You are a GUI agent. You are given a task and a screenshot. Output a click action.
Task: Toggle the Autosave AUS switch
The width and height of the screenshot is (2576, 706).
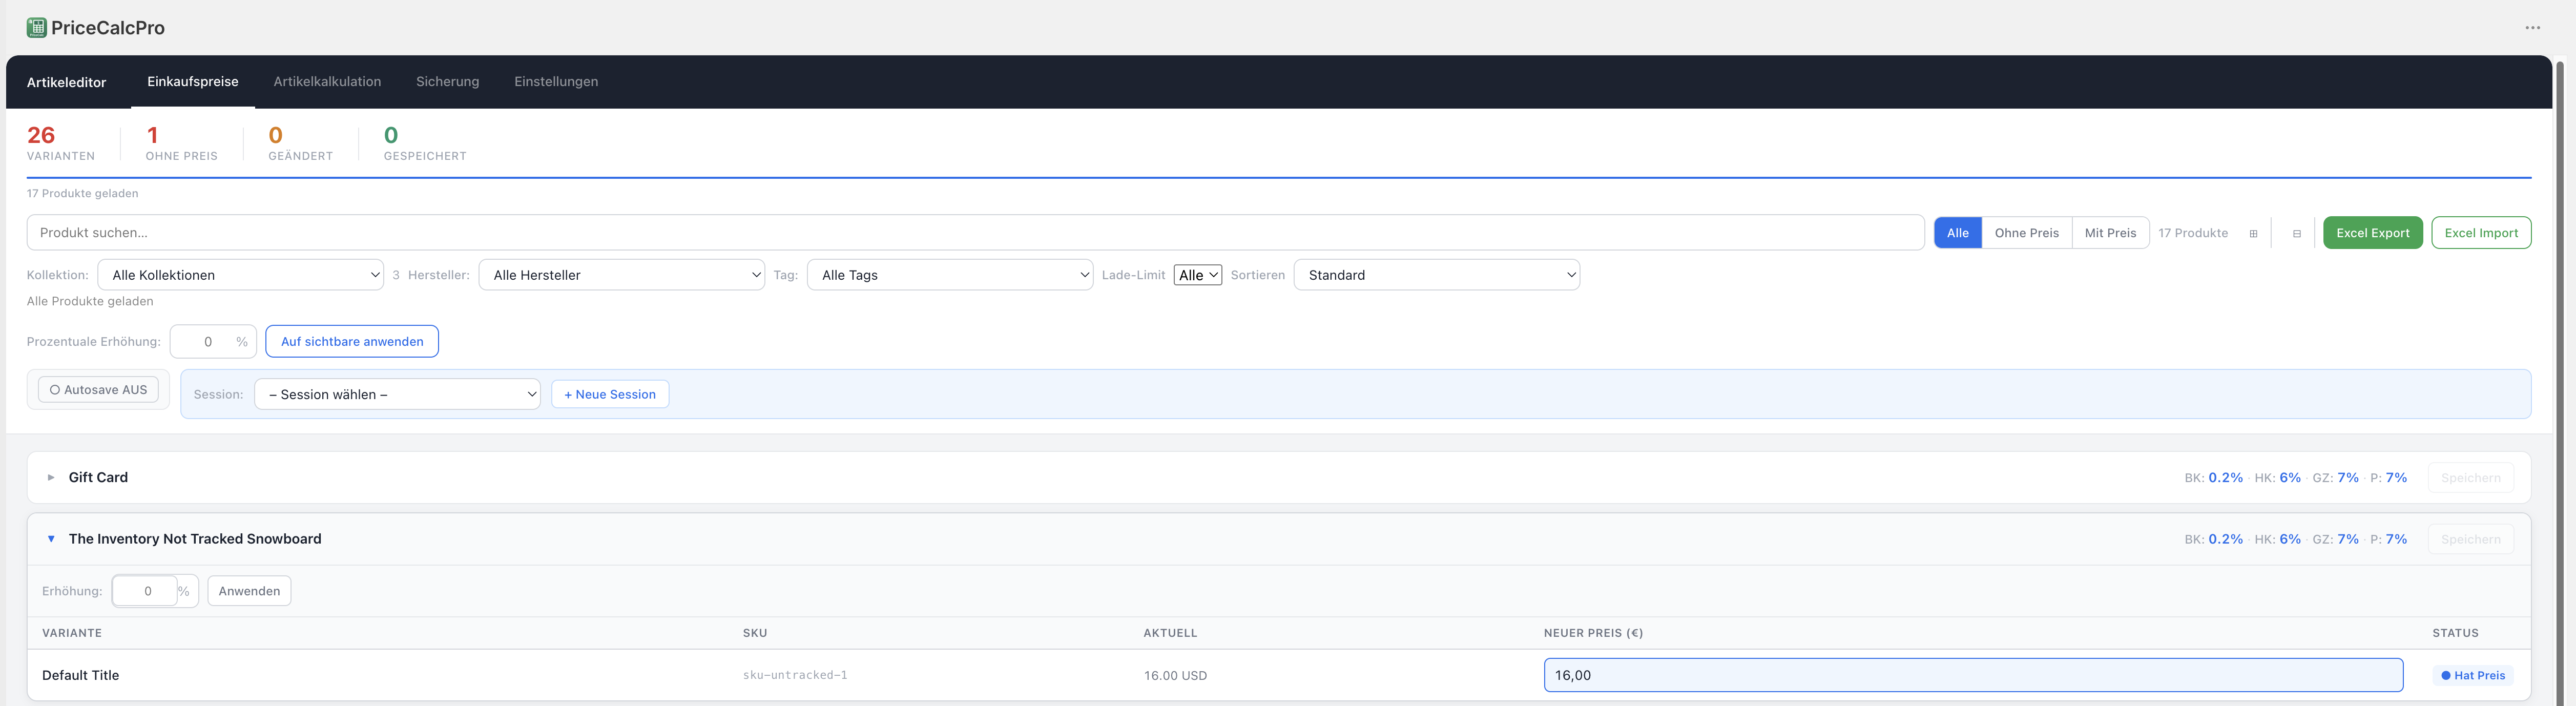point(98,390)
